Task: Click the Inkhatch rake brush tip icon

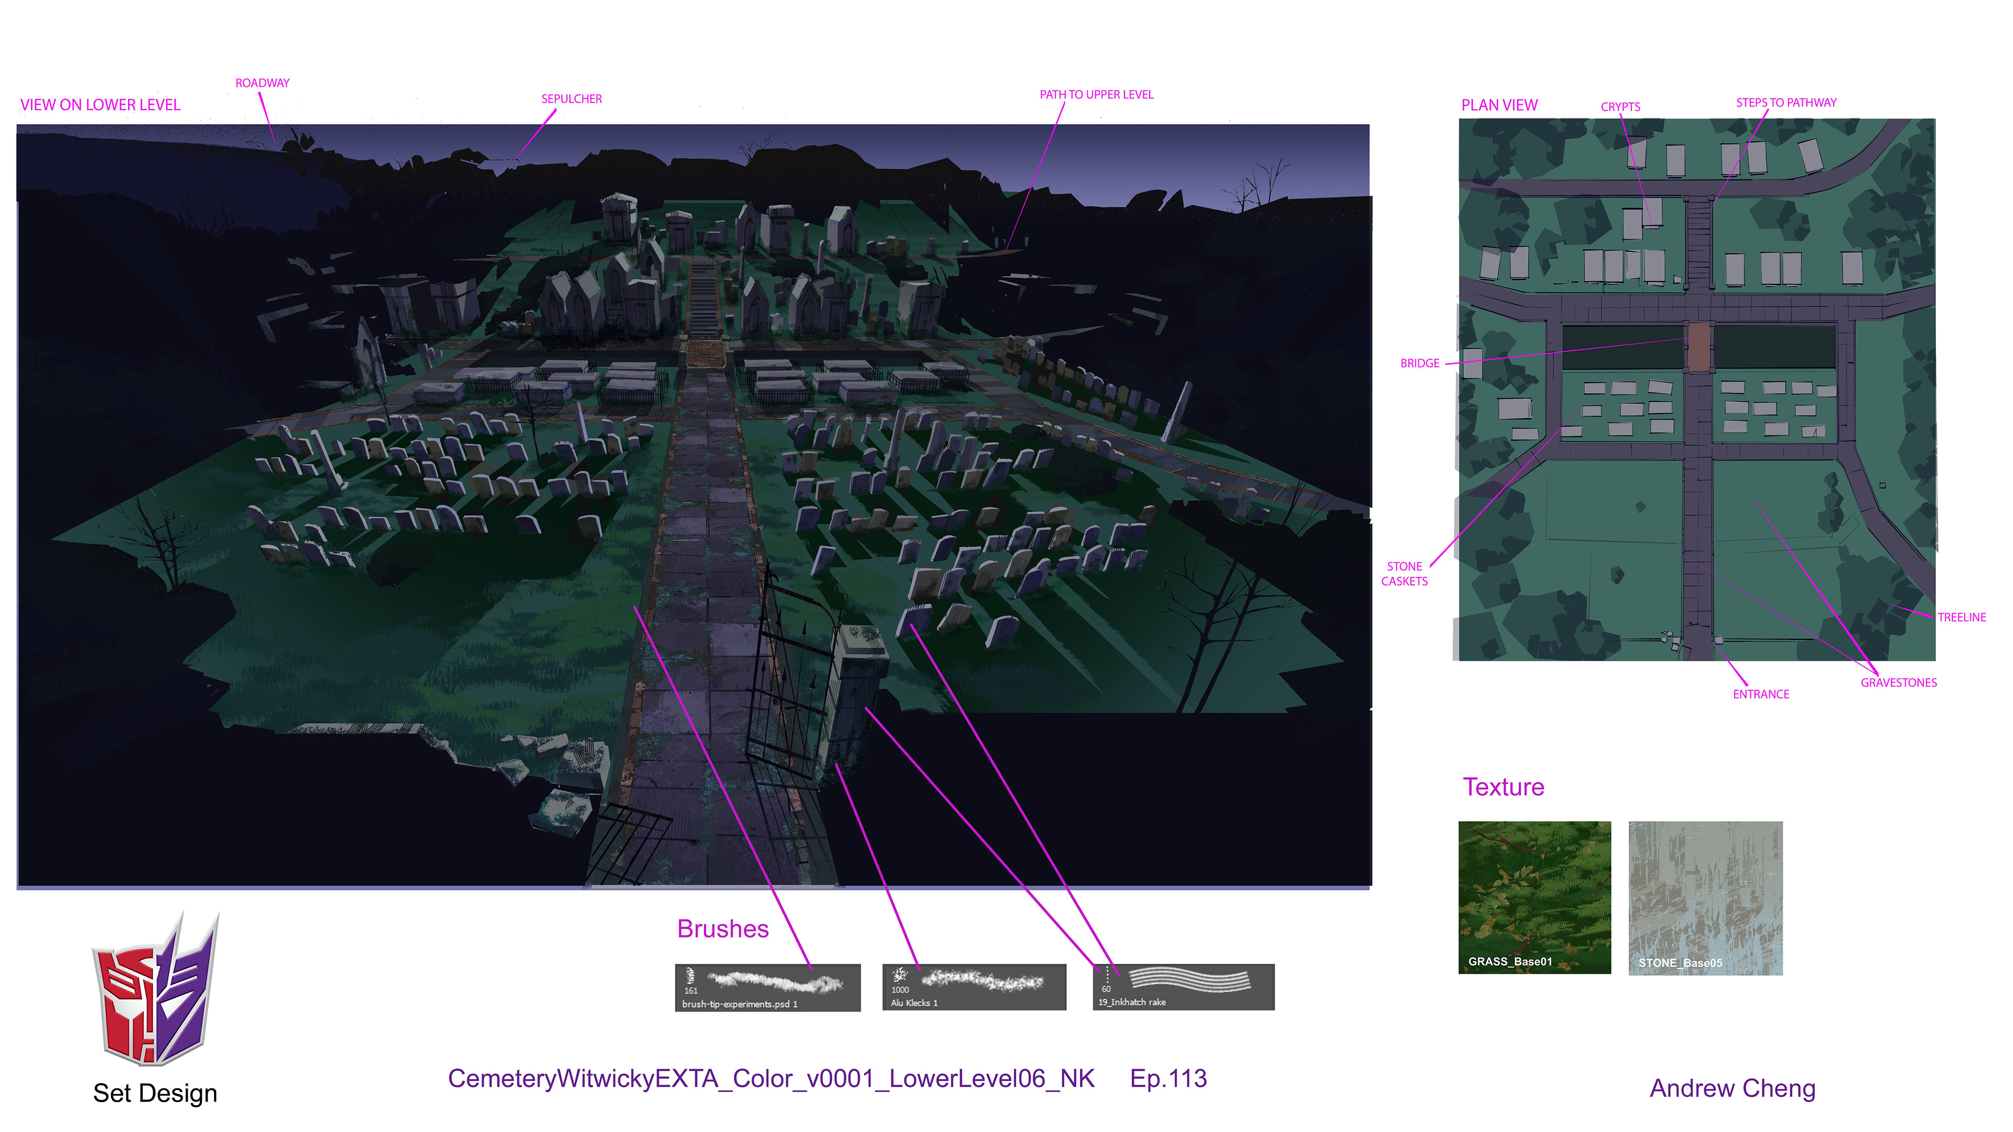Action: click(x=1107, y=974)
